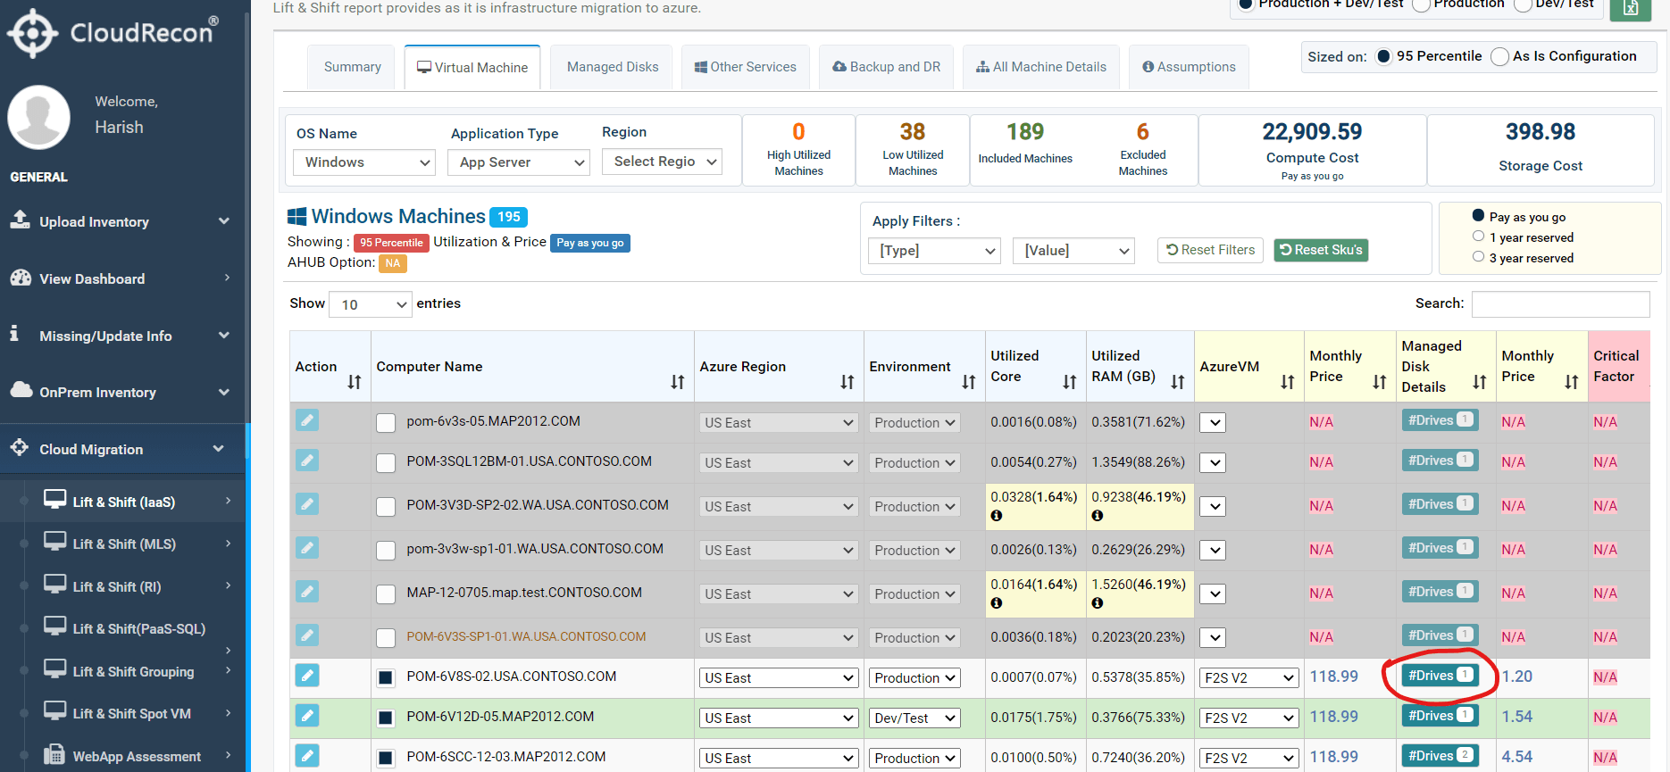The image size is (1670, 772).
Task: Click info icon under 0.0328 utilized core
Action: (997, 516)
